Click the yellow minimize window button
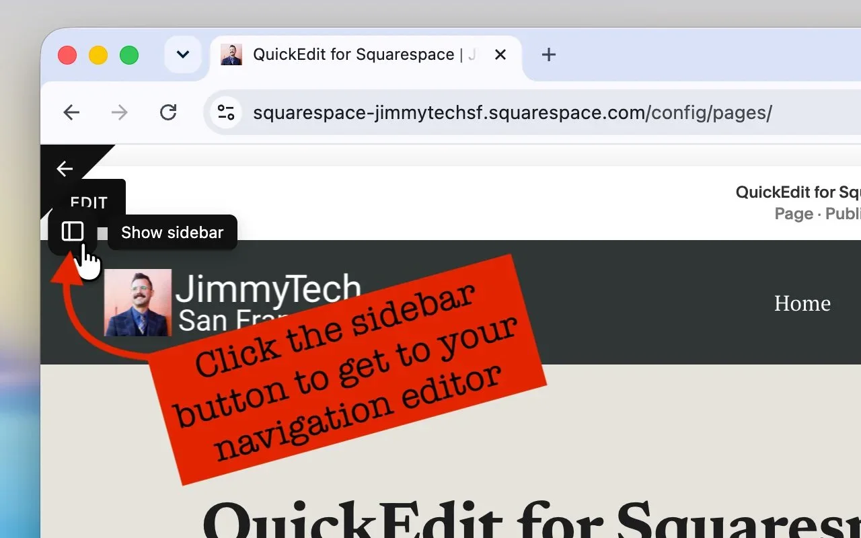 [x=98, y=55]
